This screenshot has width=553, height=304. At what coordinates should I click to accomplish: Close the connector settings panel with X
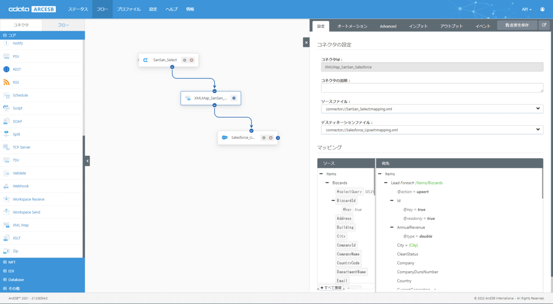point(306,42)
